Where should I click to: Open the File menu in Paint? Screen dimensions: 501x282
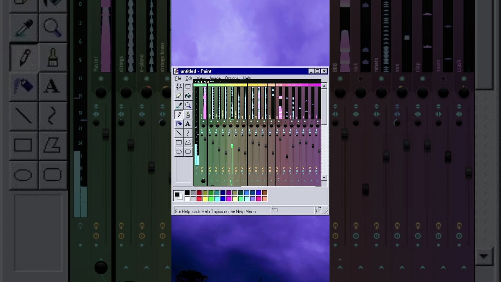[x=178, y=78]
